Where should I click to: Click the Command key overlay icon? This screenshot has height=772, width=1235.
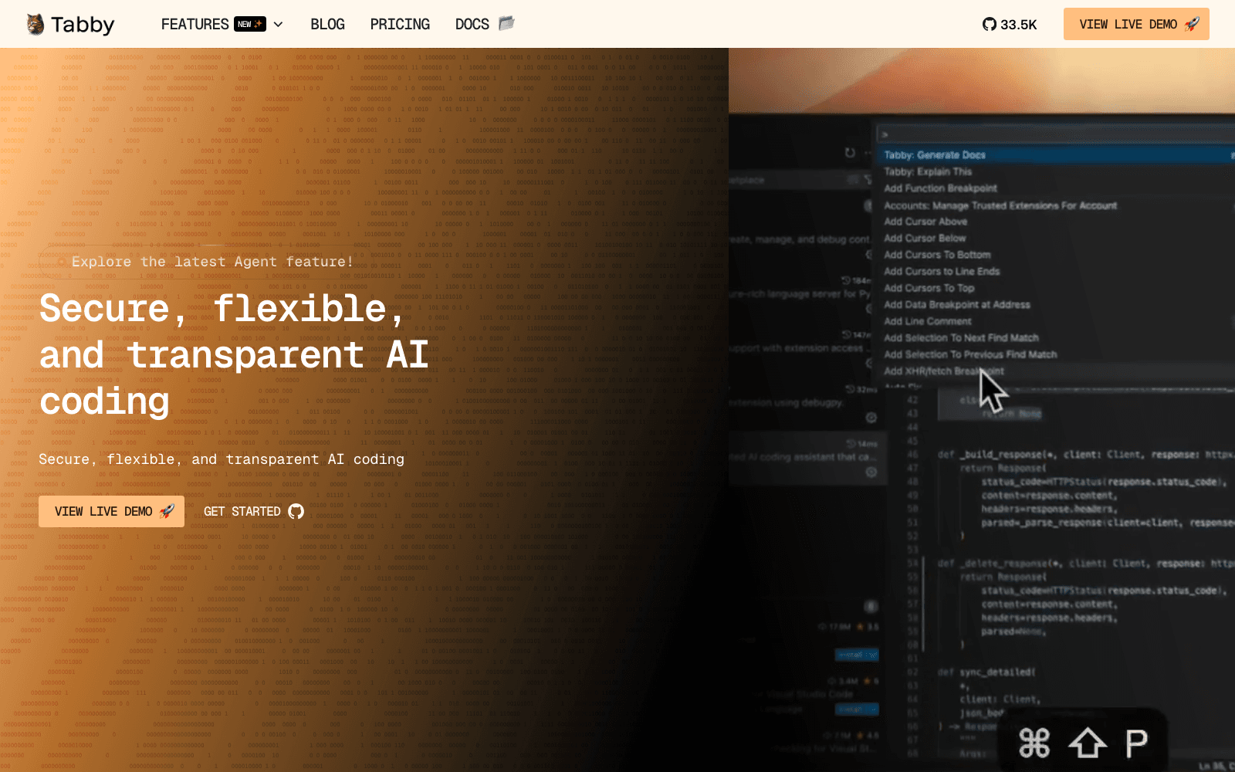(1034, 743)
